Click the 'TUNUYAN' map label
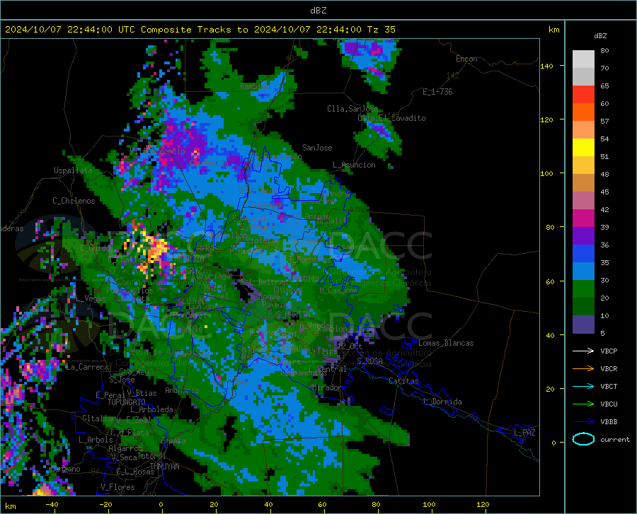The height and width of the screenshot is (514, 637). pyautogui.click(x=164, y=466)
